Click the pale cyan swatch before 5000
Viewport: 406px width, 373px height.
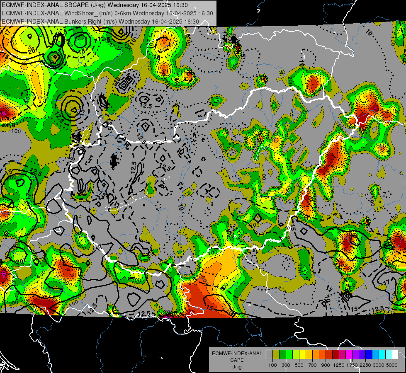coord(389,355)
